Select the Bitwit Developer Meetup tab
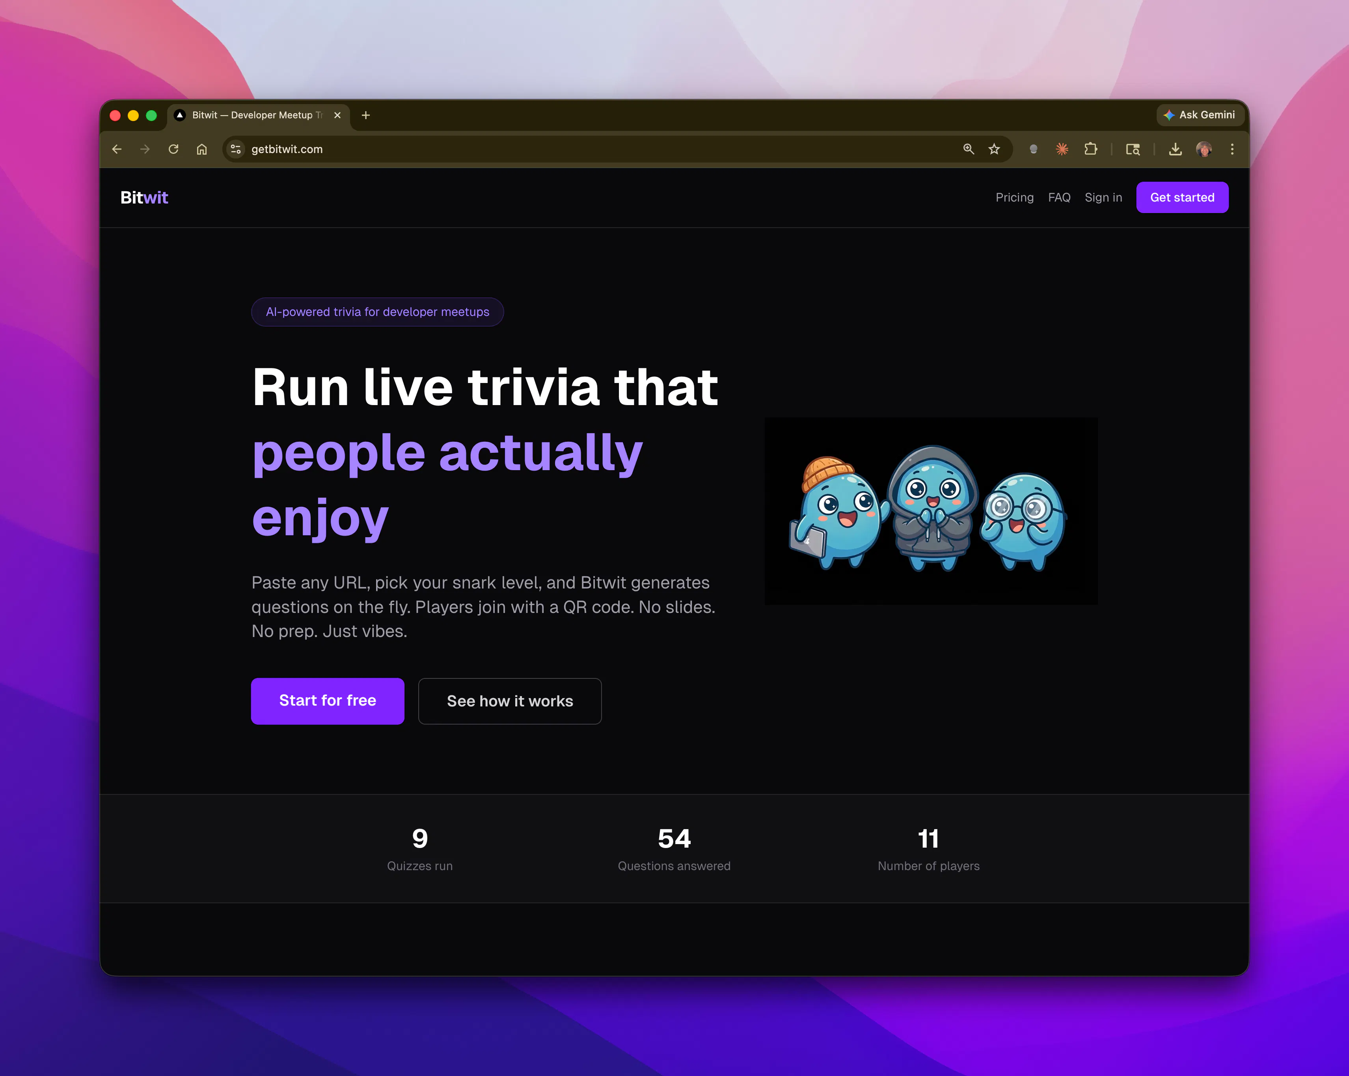The height and width of the screenshot is (1076, 1349). [x=258, y=115]
